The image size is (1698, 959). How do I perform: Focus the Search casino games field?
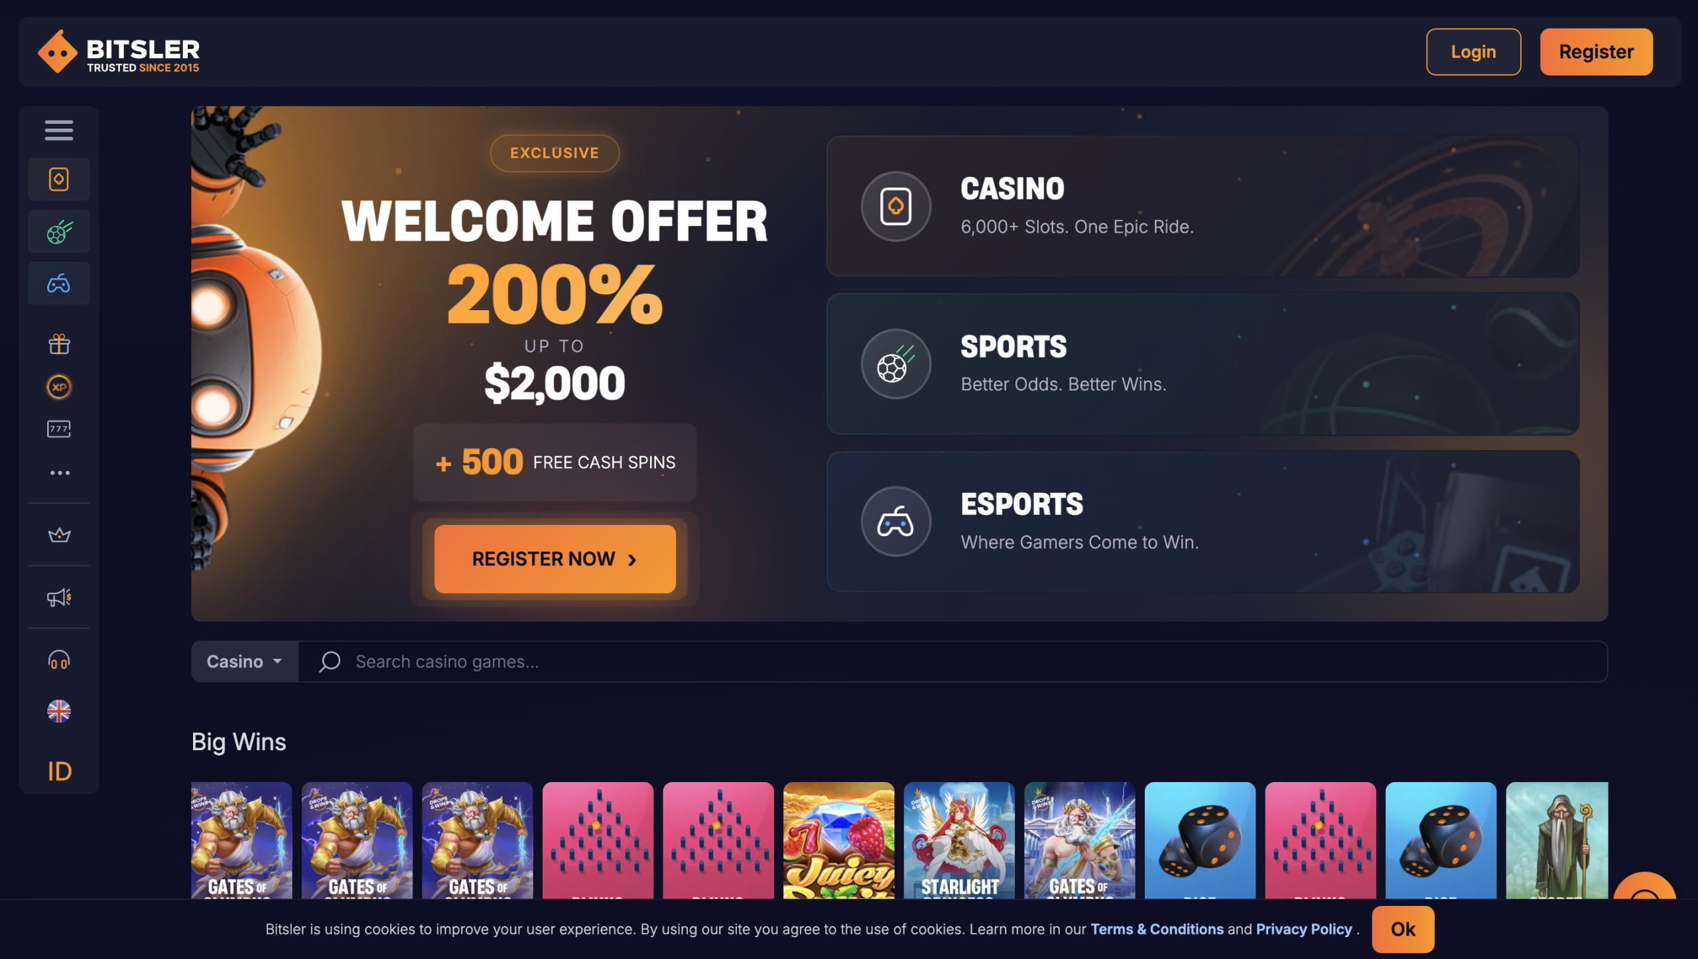(952, 661)
